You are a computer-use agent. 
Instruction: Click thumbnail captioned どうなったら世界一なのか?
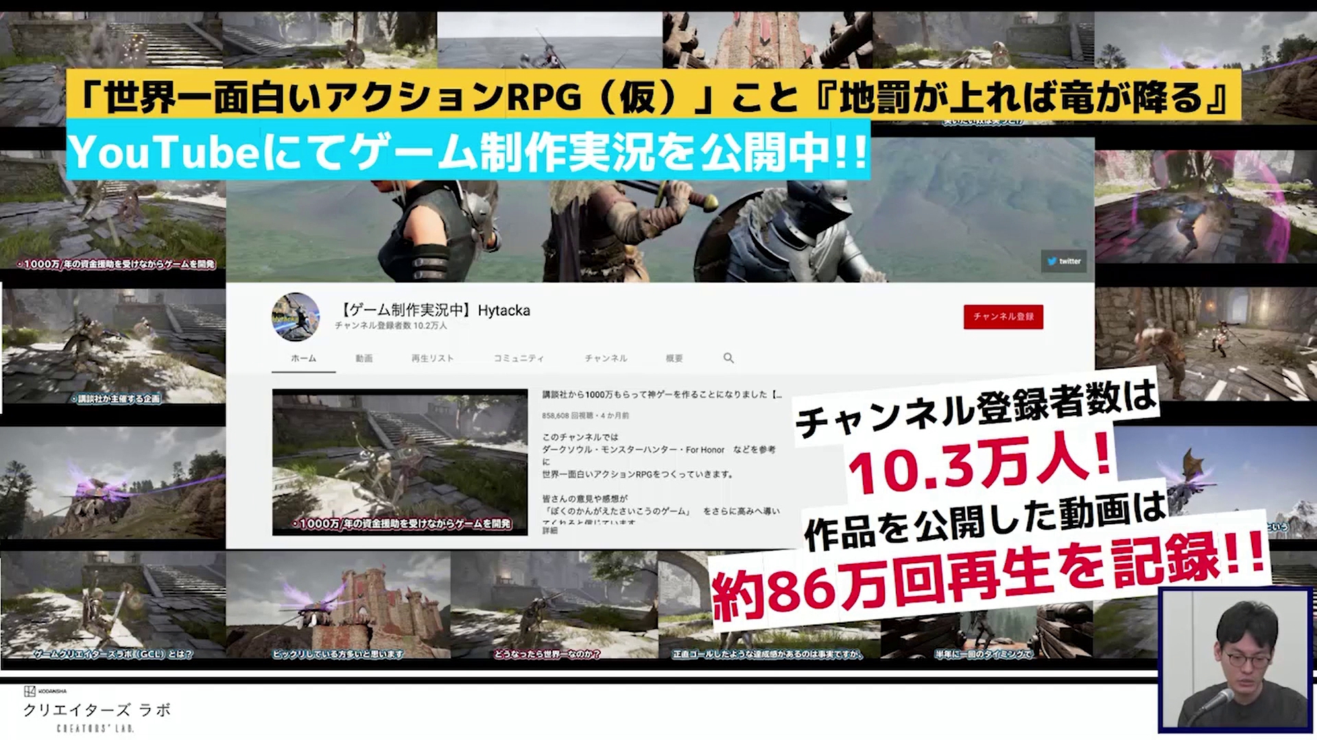(x=554, y=606)
